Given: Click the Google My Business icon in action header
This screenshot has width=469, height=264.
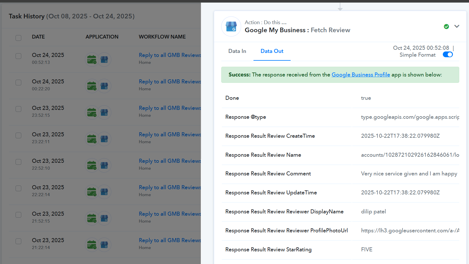Looking at the screenshot, I should pyautogui.click(x=231, y=26).
